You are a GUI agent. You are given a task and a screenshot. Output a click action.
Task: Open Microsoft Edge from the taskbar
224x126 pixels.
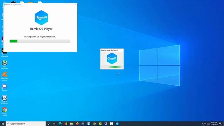point(60,124)
